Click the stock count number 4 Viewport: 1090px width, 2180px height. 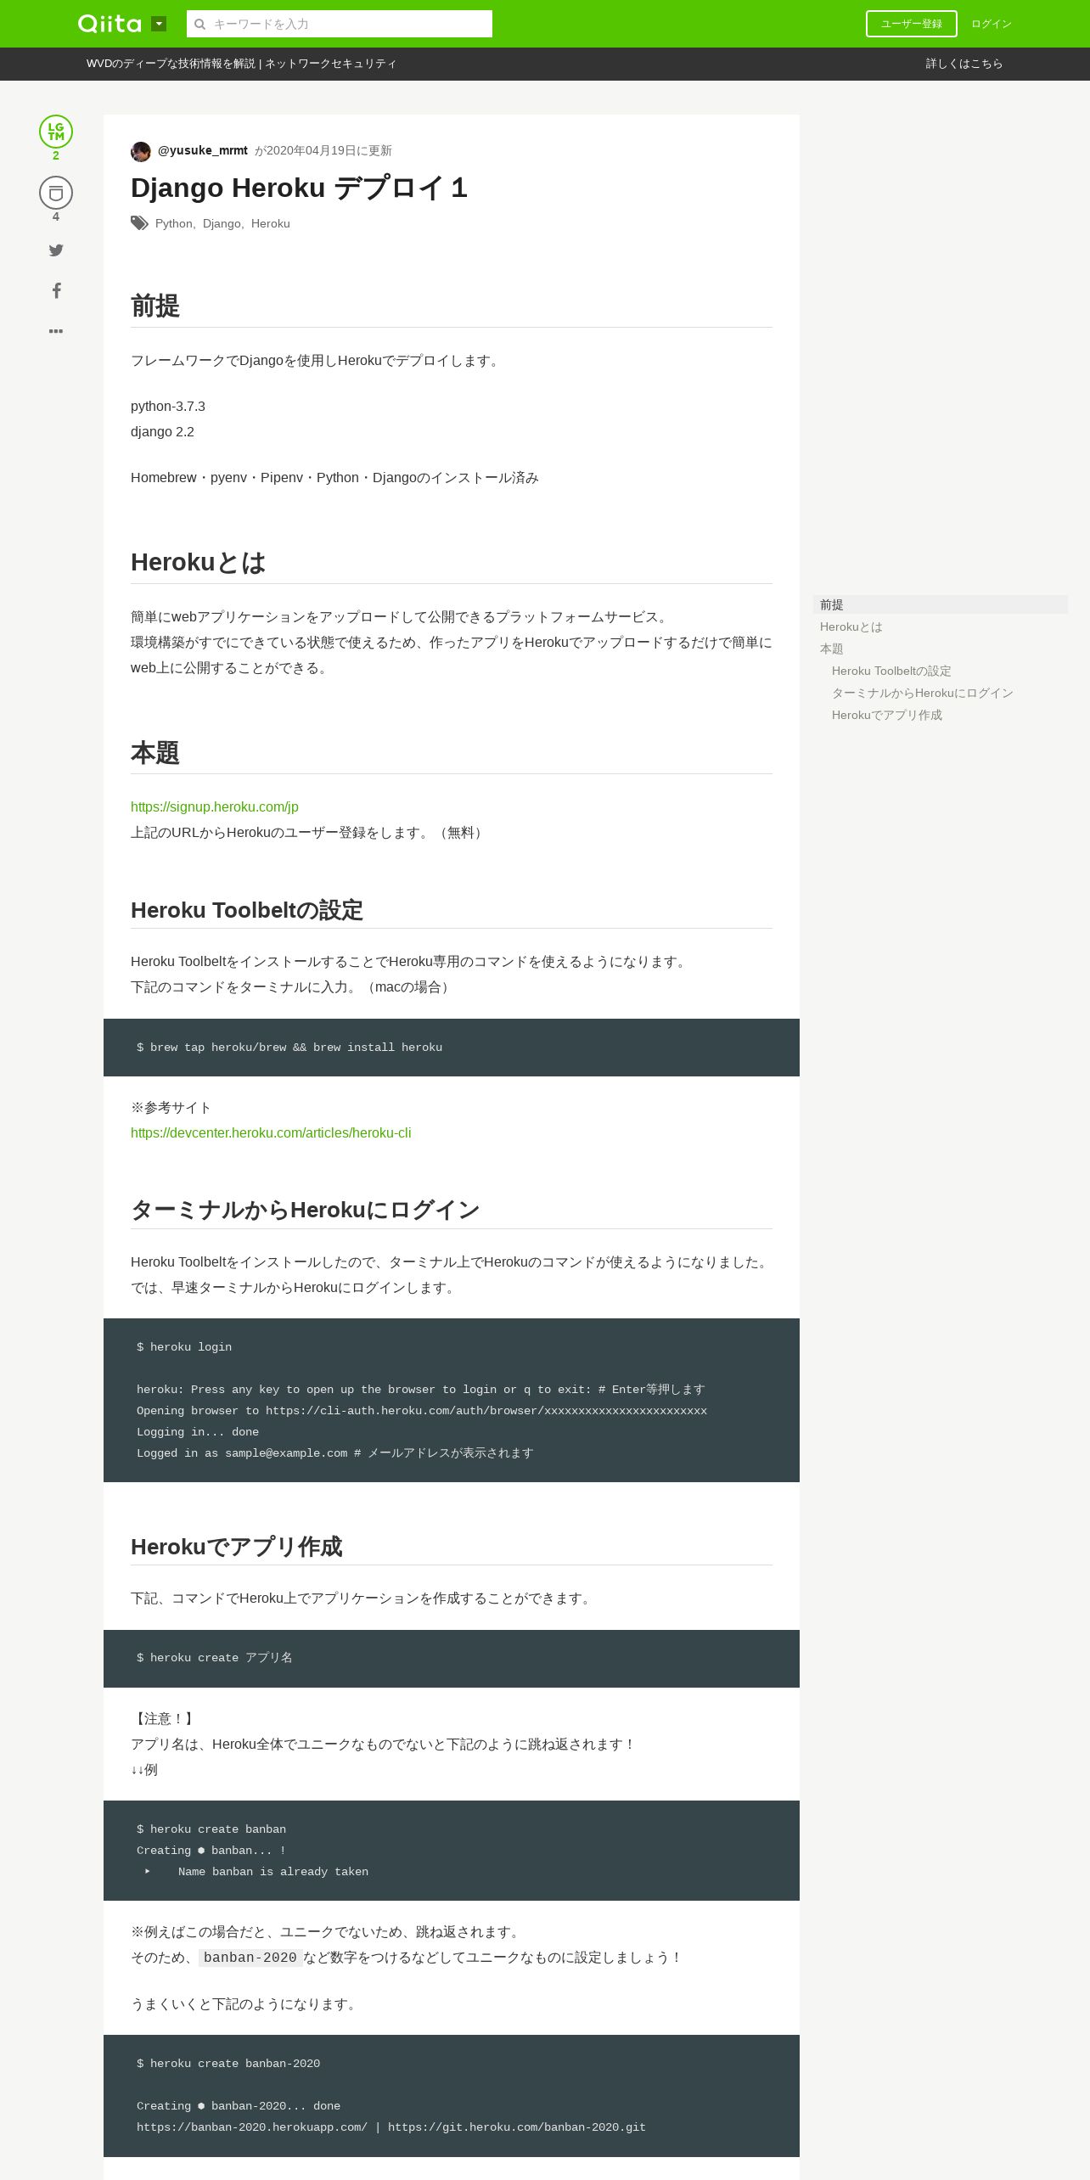pyautogui.click(x=56, y=216)
